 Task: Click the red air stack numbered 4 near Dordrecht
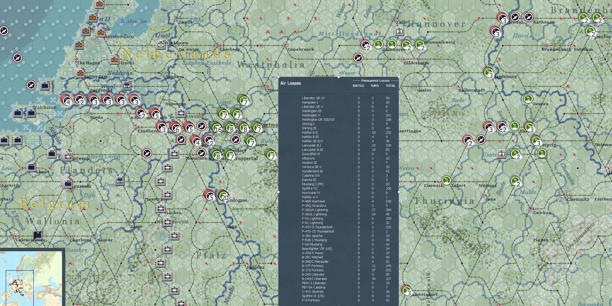(66, 99)
